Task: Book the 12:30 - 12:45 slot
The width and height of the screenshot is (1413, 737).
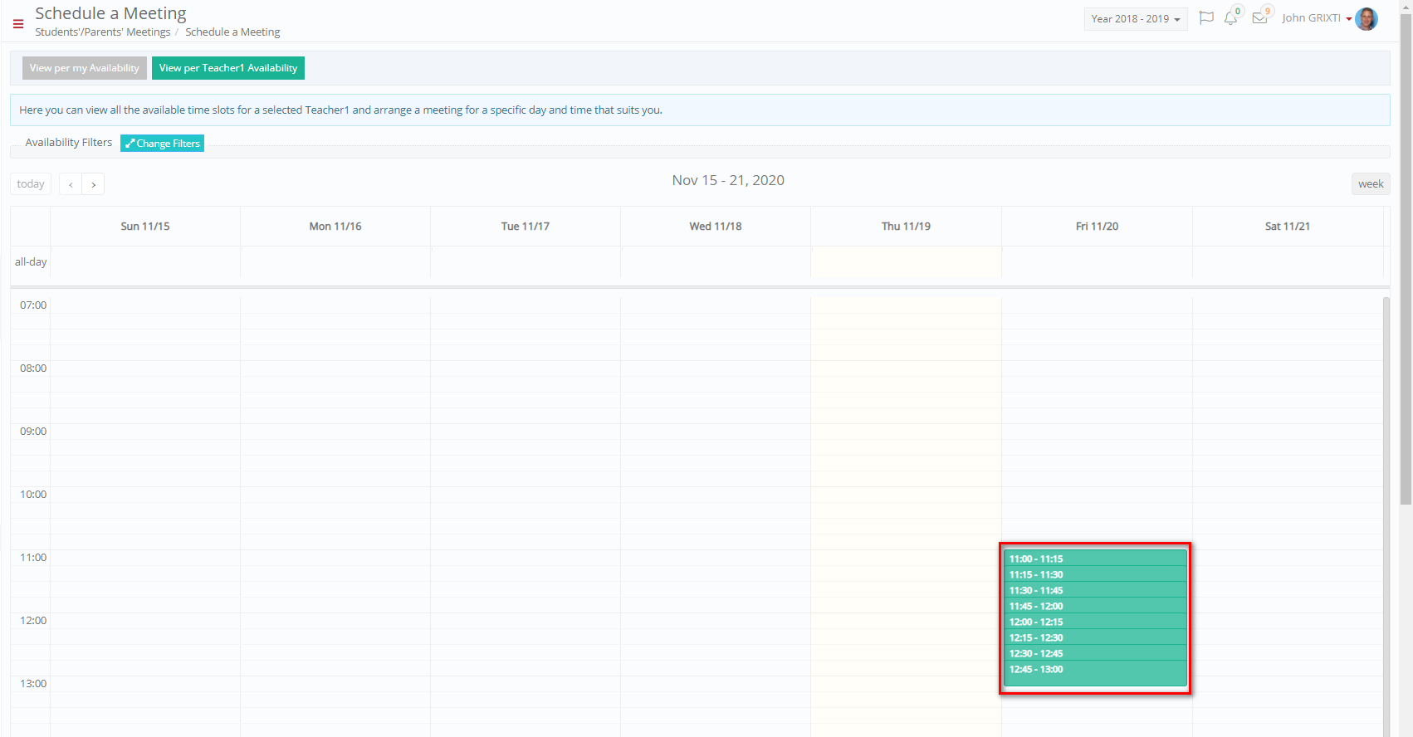Action: 1095,653
